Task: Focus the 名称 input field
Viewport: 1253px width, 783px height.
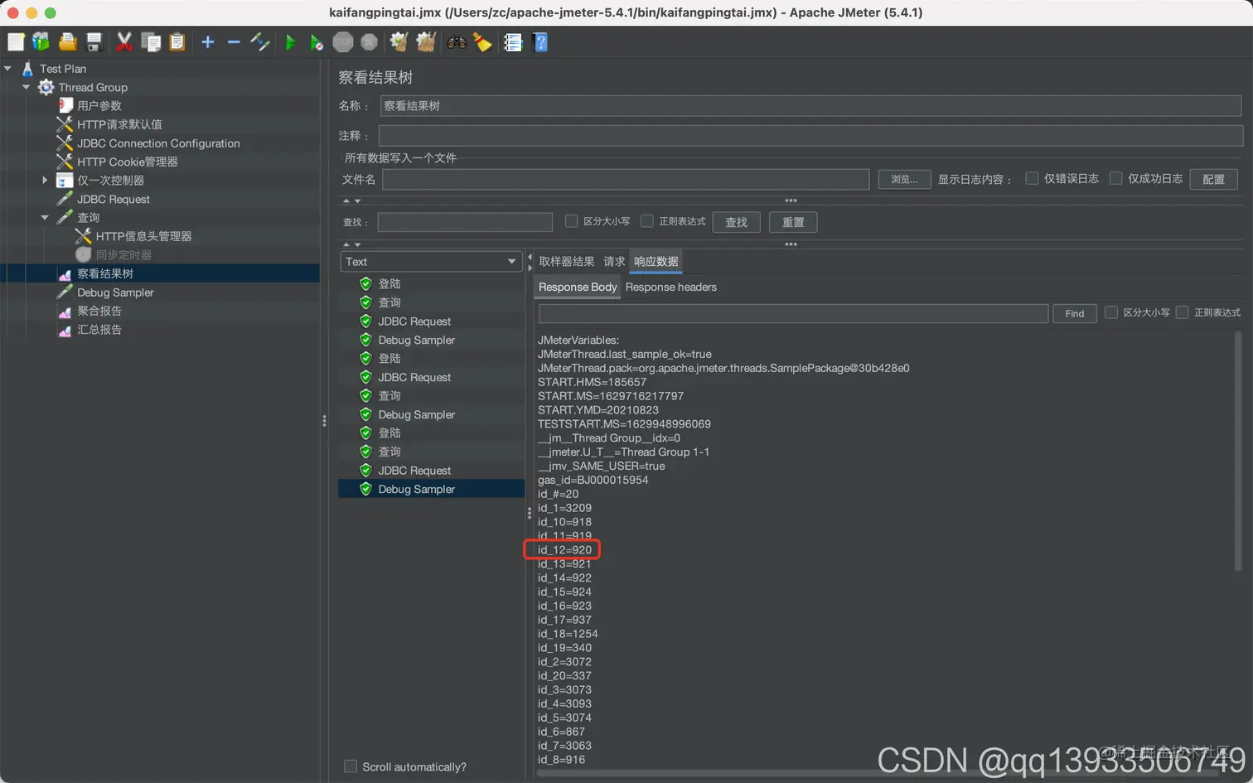Action: [810, 106]
